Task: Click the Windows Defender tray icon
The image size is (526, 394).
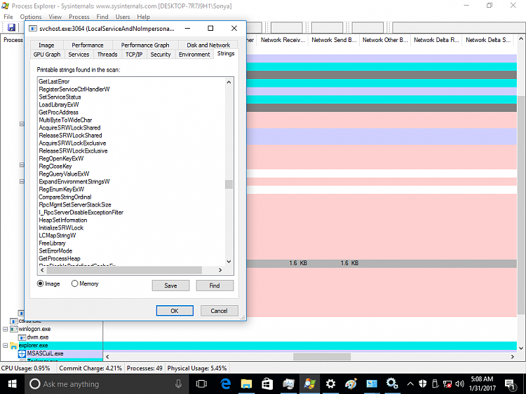Action: pyautogui.click(x=423, y=384)
